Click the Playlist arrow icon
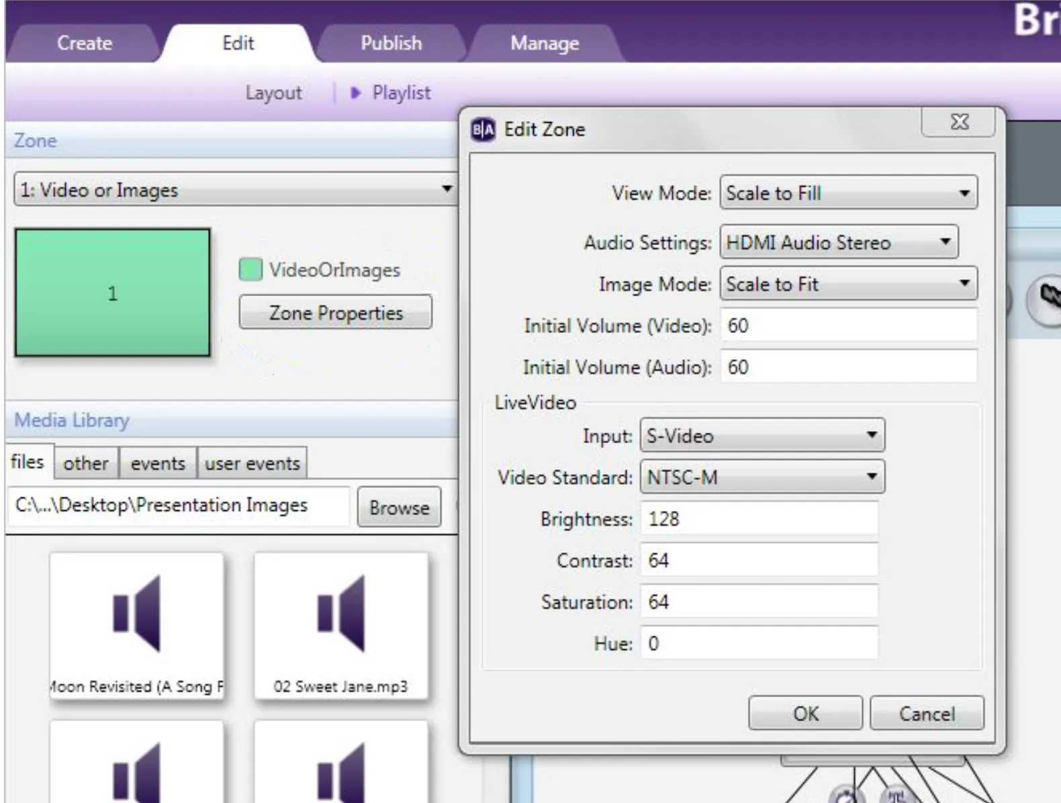The height and width of the screenshot is (803, 1061). pyautogui.click(x=355, y=93)
